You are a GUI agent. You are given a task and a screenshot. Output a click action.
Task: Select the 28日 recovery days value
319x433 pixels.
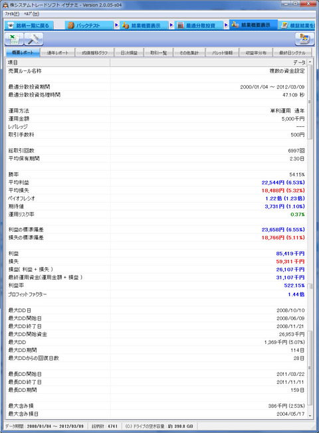pos(299,358)
